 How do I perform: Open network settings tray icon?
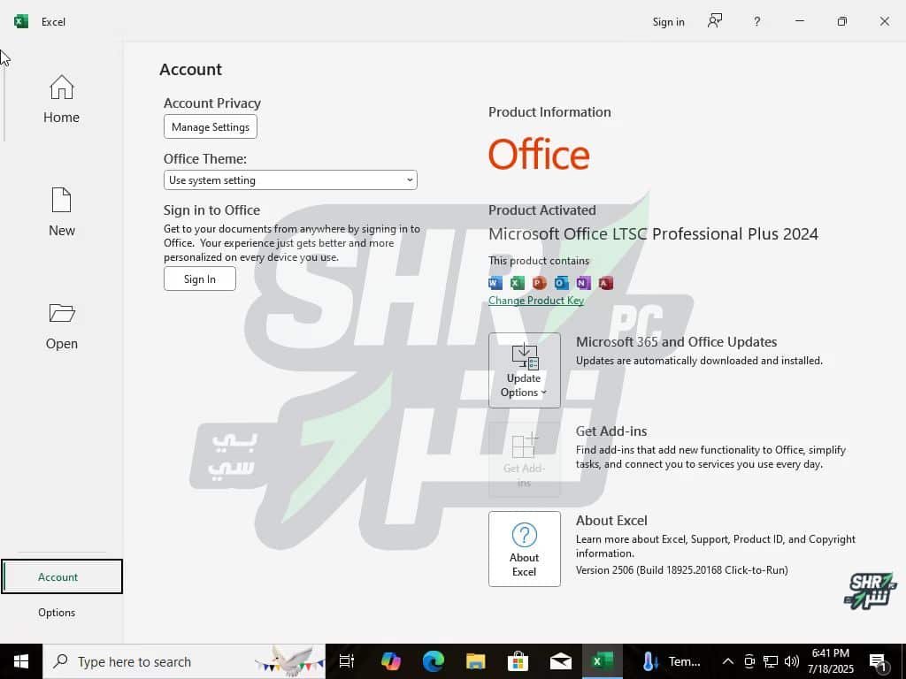(x=771, y=661)
